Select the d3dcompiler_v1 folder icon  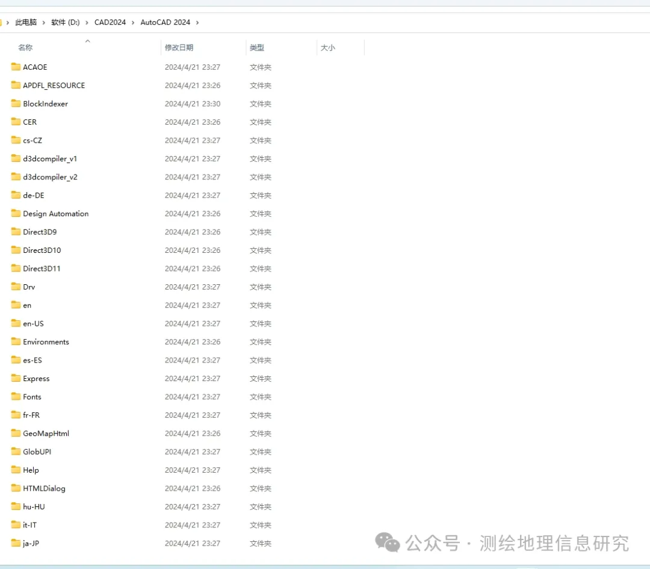[x=16, y=158]
